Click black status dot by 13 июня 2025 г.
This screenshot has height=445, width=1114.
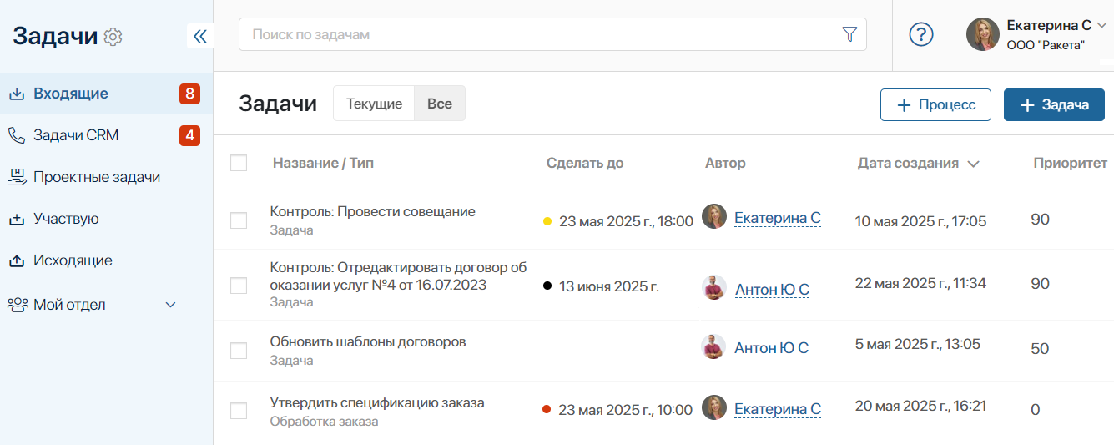tap(547, 286)
